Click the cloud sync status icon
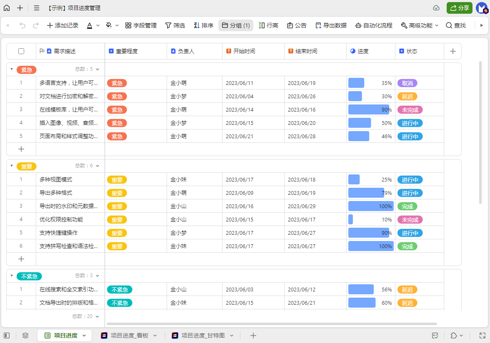The image size is (490, 343). (436, 7)
